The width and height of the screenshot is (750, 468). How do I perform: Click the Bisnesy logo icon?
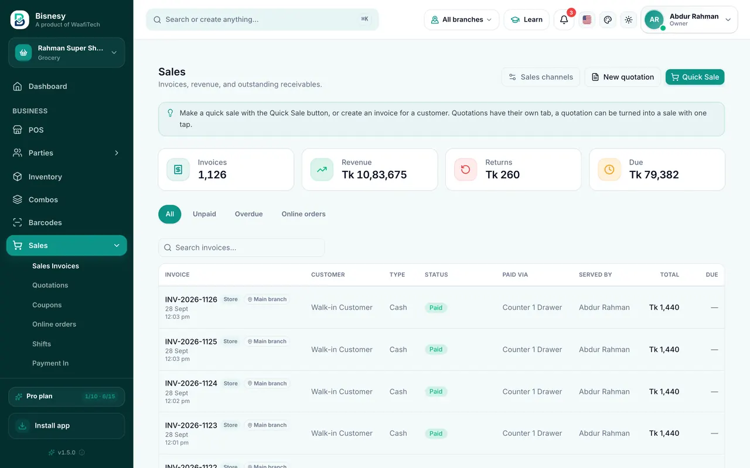point(20,20)
